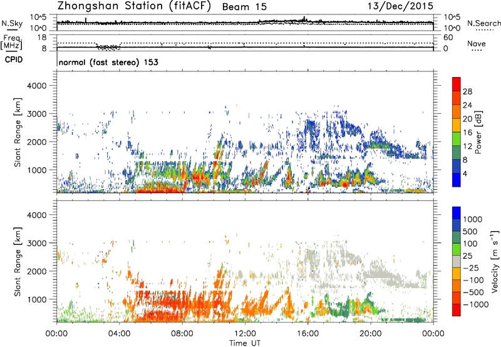Click the power panel 'Slant Range [km]' title
The height and width of the screenshot is (347, 501).
tap(18, 132)
